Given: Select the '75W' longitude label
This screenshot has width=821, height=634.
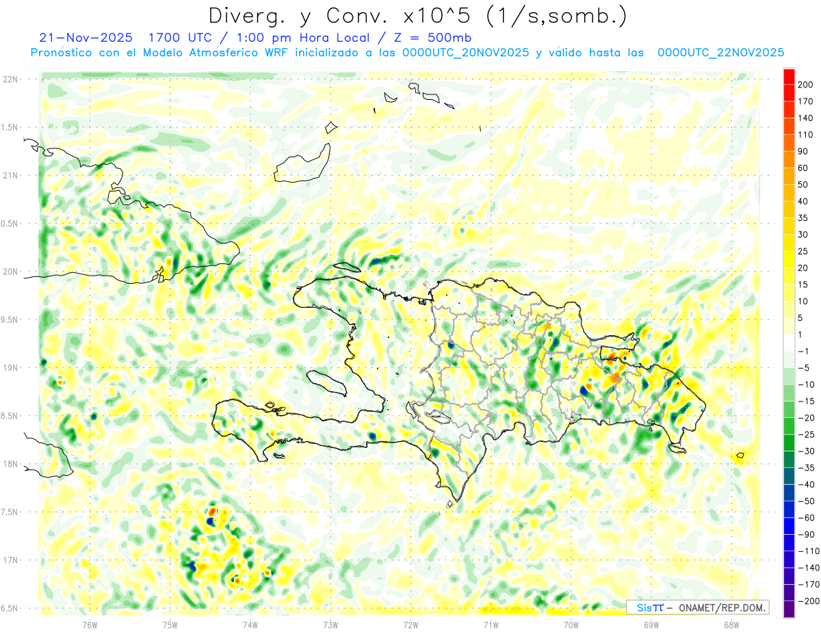Looking at the screenshot, I should [170, 624].
